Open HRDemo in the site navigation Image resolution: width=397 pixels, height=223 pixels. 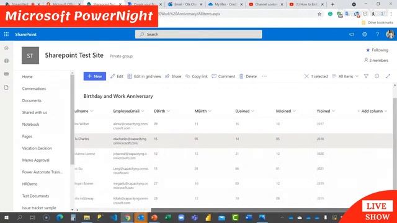[30, 184]
